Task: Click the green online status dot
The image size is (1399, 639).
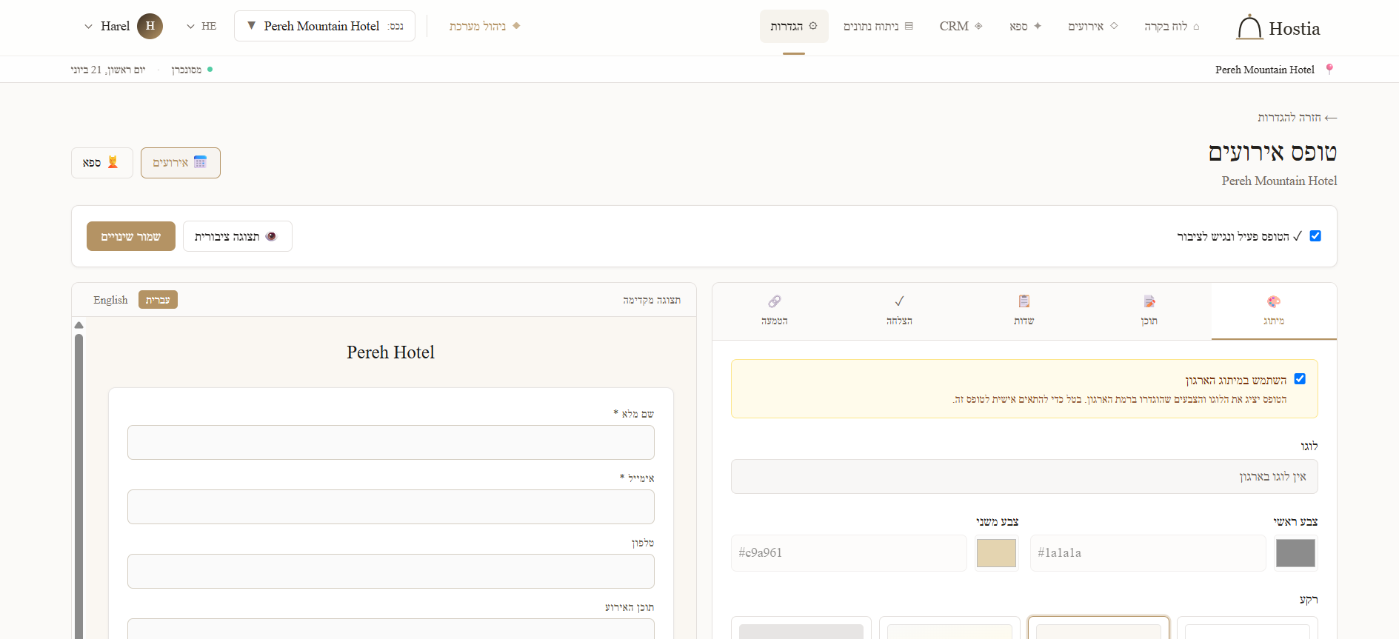Action: click(210, 70)
